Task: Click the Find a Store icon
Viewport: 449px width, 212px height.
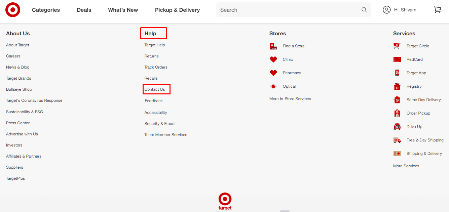Action: [x=273, y=46]
